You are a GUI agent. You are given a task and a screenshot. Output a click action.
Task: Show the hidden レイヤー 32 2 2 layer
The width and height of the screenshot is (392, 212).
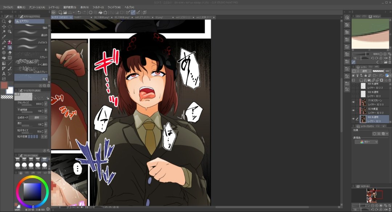[353, 86]
